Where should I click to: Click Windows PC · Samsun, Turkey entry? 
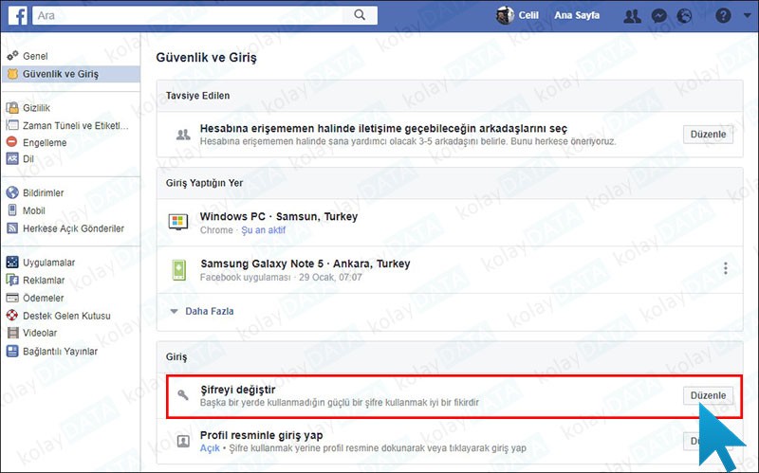click(279, 217)
